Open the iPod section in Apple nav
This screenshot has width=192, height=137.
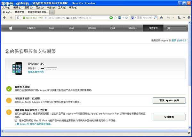(x=72, y=28)
